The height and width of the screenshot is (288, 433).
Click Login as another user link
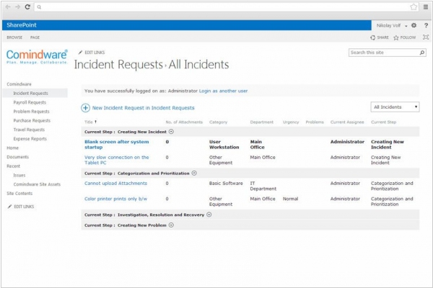click(223, 91)
